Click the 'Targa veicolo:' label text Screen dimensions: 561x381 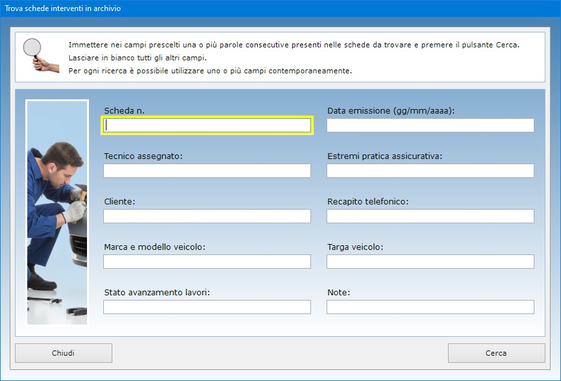(355, 247)
